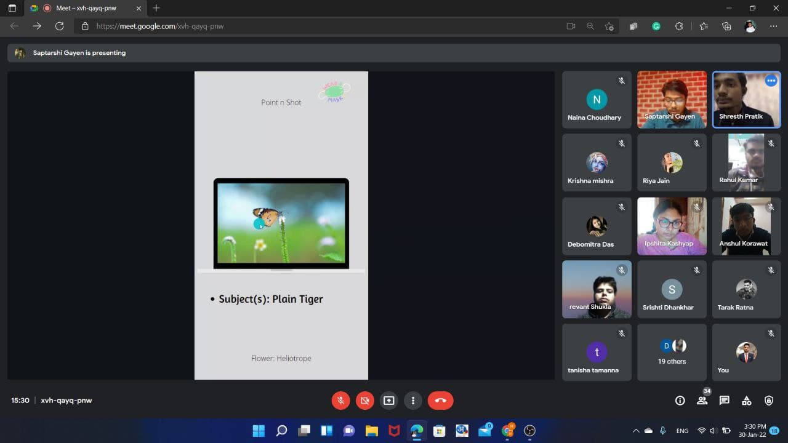Image resolution: width=788 pixels, height=443 pixels.
Task: Close the Meet browser tab
Action: 139,9
